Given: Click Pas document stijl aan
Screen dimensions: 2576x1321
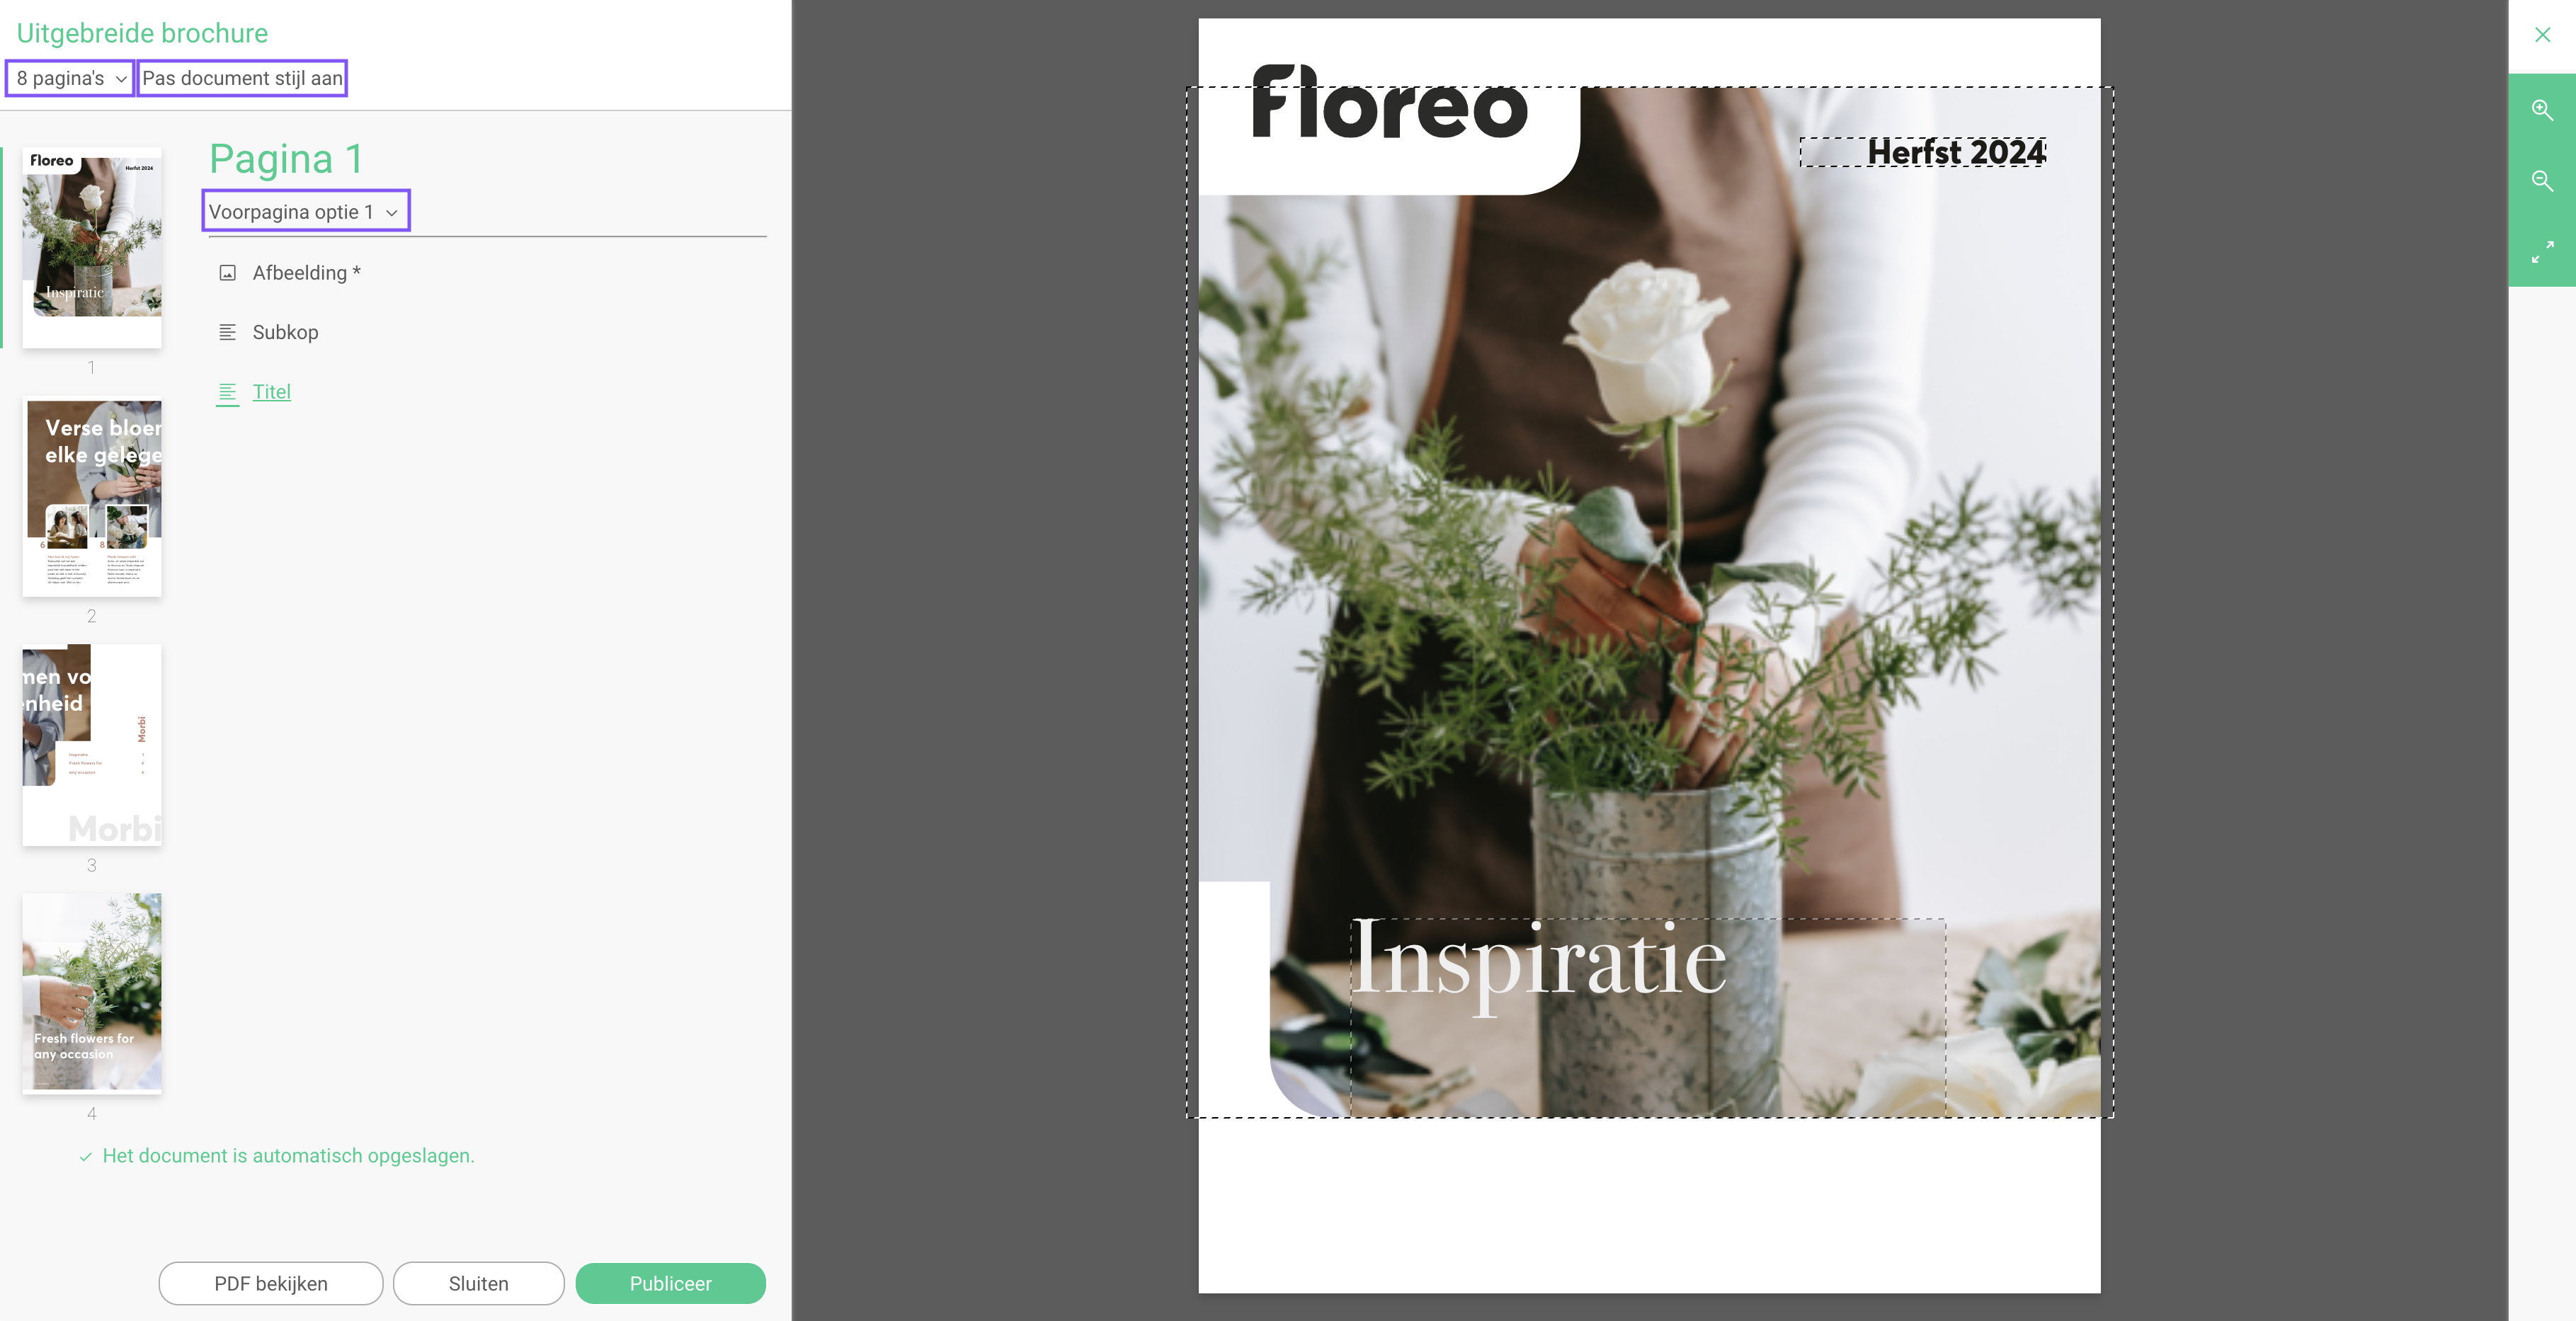Looking at the screenshot, I should coord(242,78).
